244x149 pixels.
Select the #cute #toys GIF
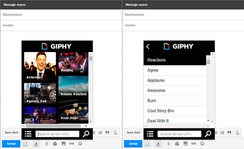pos(73,110)
